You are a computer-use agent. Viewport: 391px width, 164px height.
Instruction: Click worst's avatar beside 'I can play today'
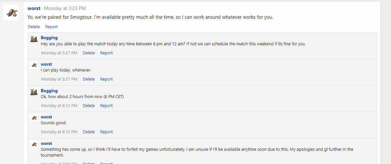coord(34,65)
